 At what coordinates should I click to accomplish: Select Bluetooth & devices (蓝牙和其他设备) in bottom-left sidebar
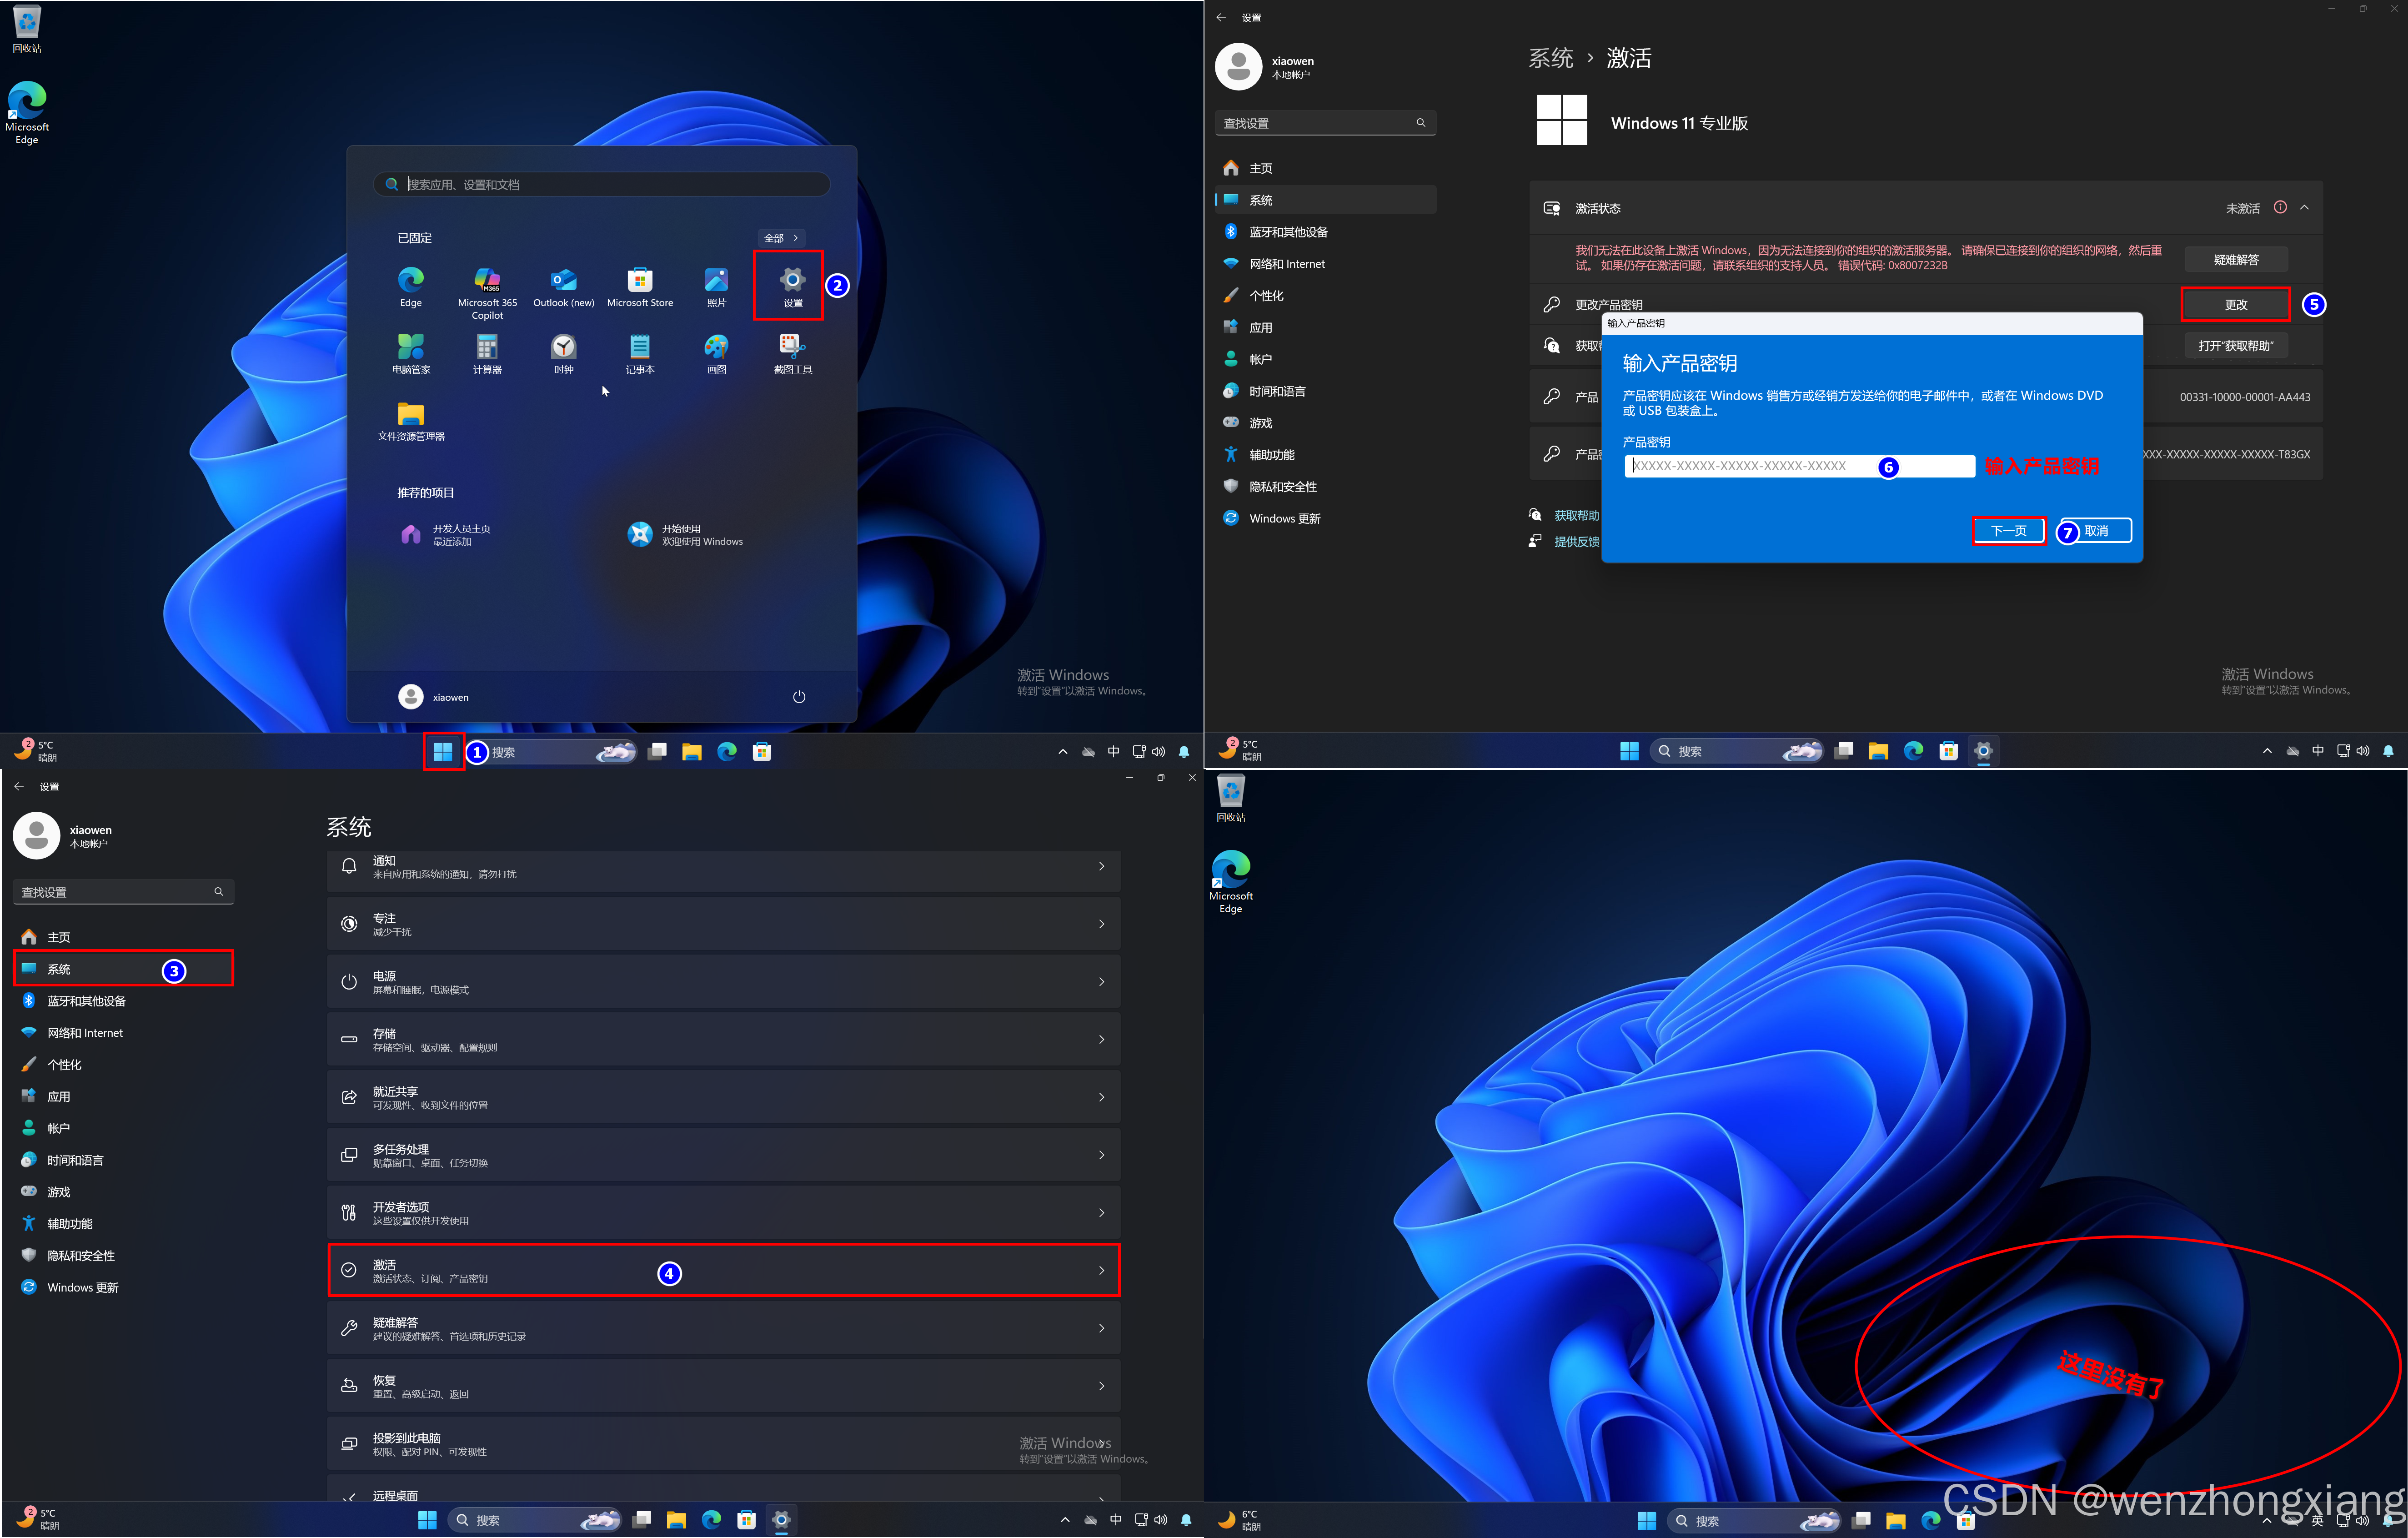click(x=86, y=1001)
